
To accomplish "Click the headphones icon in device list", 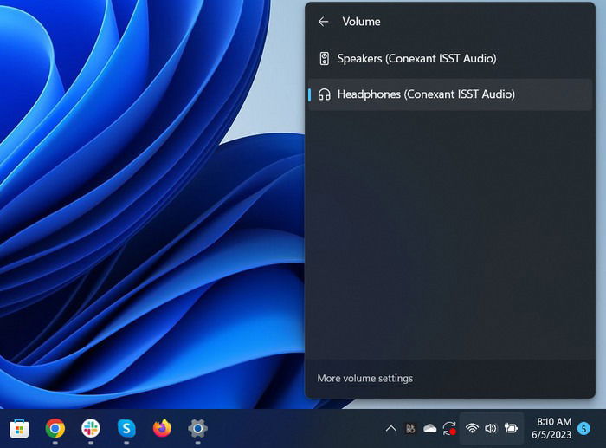I will [x=325, y=94].
